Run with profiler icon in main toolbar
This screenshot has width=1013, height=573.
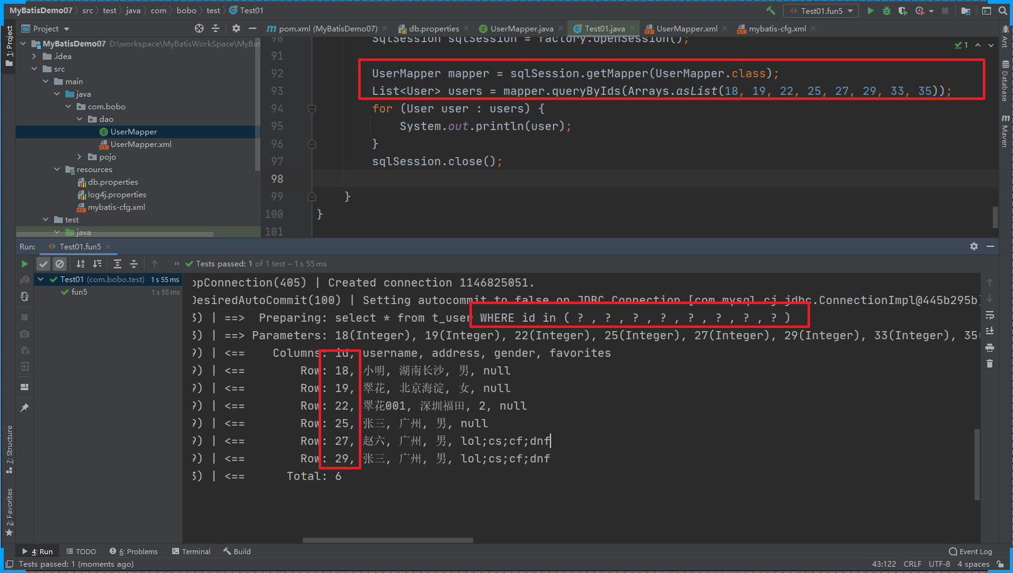pos(919,11)
